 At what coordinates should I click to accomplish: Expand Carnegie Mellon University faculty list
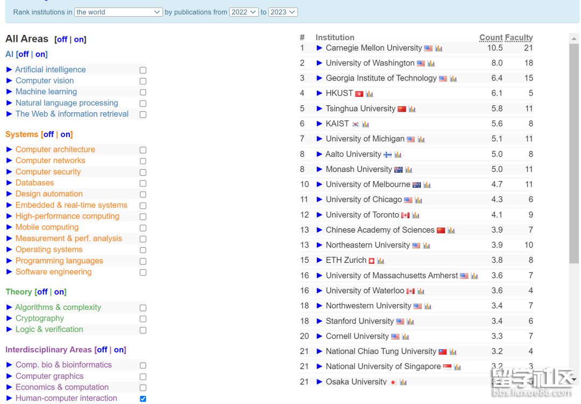320,48
